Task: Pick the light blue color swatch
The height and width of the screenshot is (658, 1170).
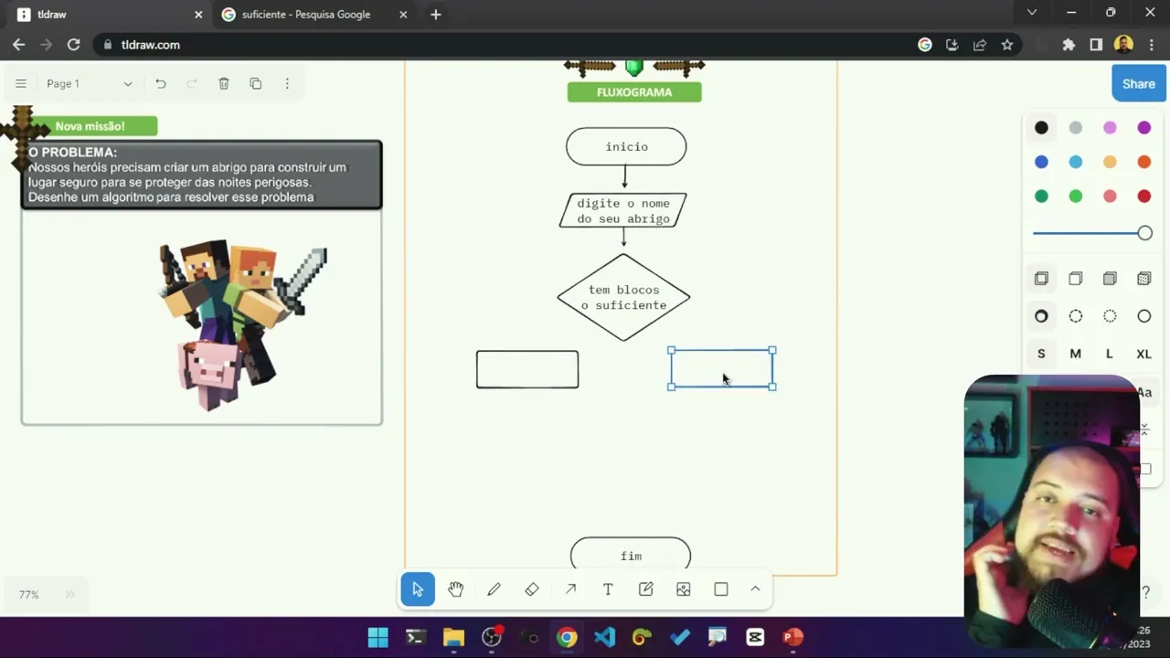Action: pos(1076,162)
